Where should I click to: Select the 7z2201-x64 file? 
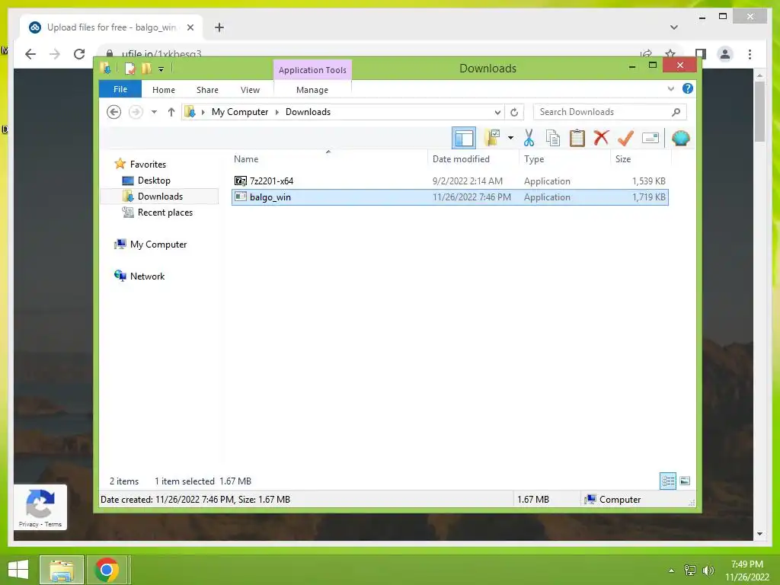449,181
